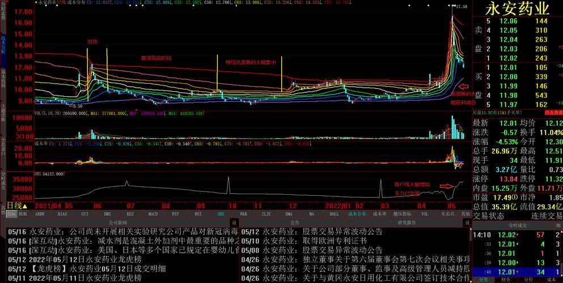Viewport: 563px width, 283px height.
Task: Open 2022年05月11日永安药业龙虎榜 news
Action: point(75,278)
